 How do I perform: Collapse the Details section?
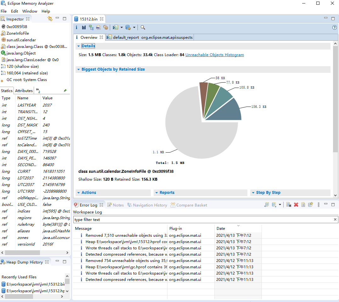(x=78, y=46)
